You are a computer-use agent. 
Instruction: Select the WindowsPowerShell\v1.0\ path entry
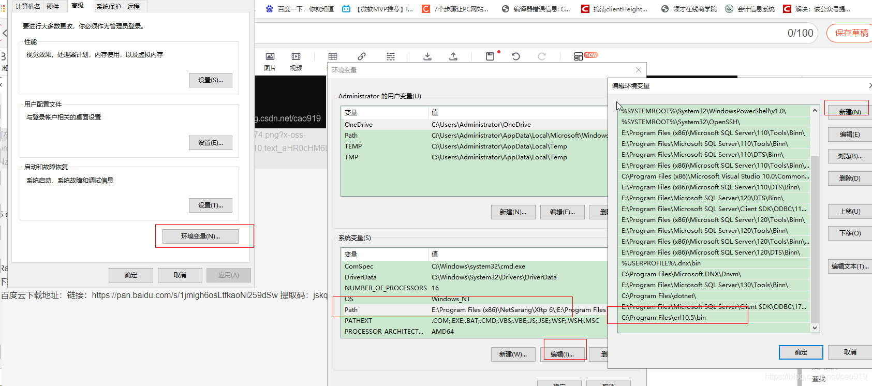click(x=714, y=111)
